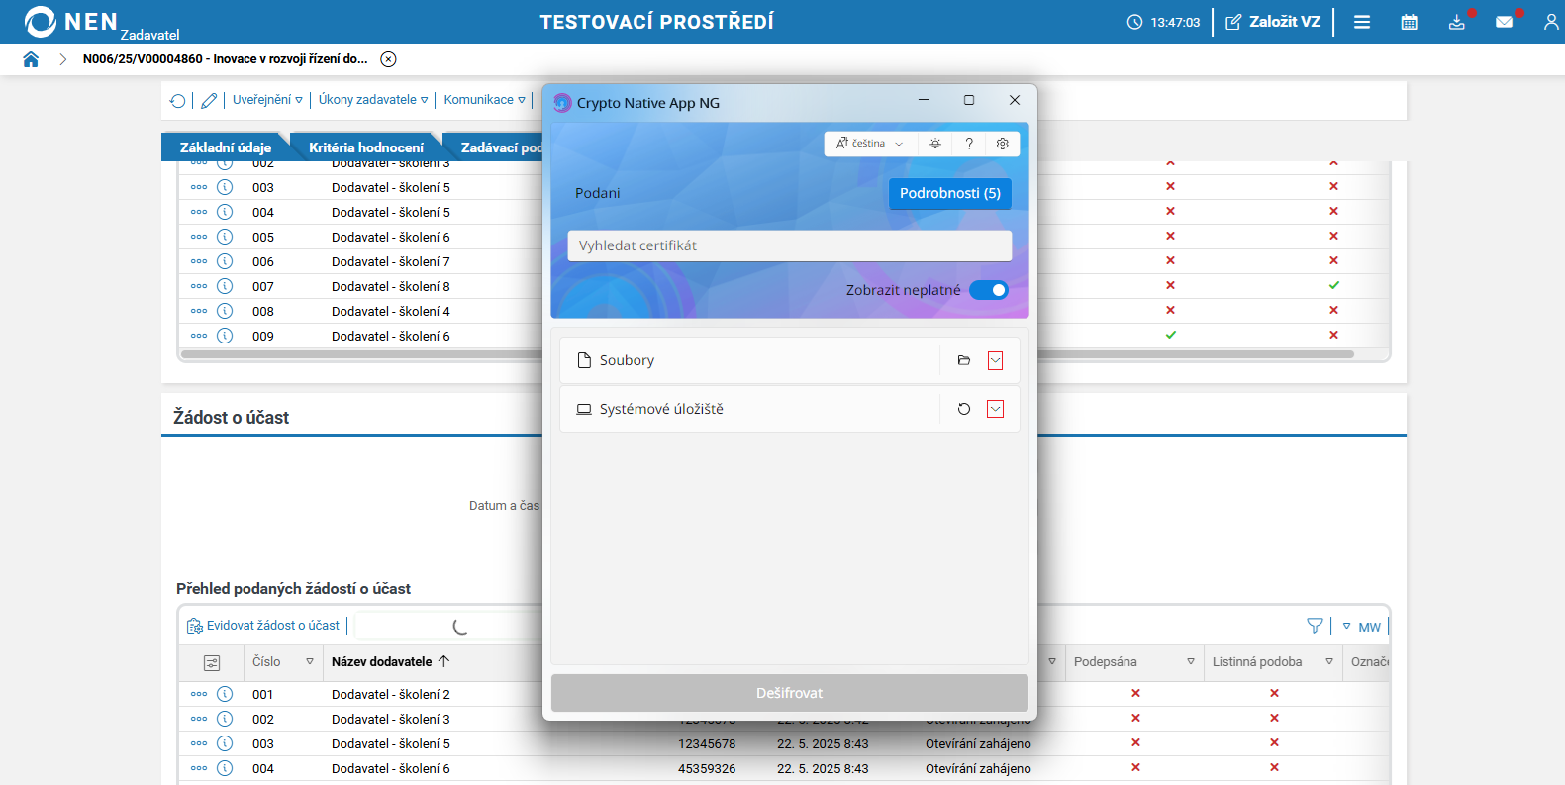
Task: Open the NEN home breadcrumb icon
Action: click(x=31, y=59)
